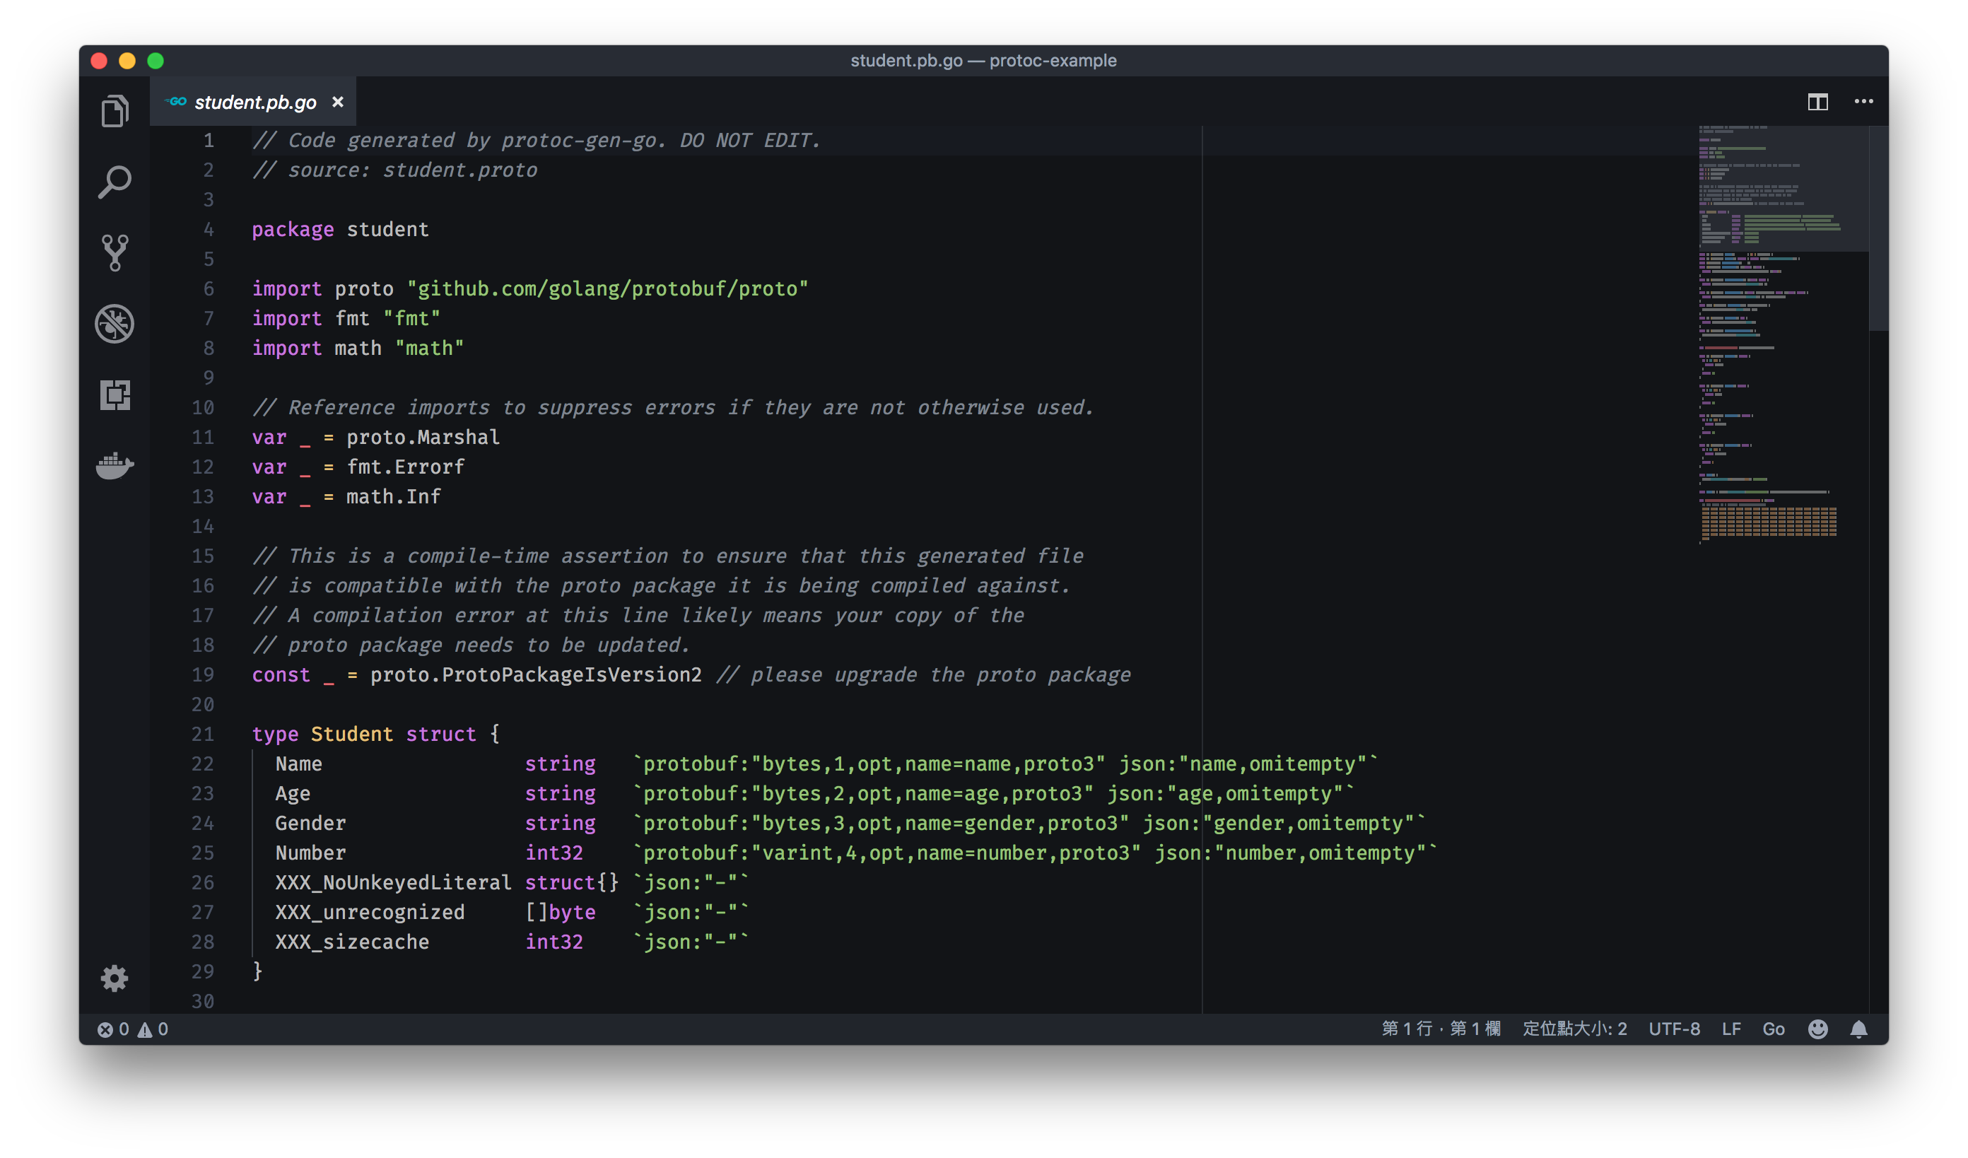Click on proto.Marshal
Screen dimensions: 1968x1158
423,438
